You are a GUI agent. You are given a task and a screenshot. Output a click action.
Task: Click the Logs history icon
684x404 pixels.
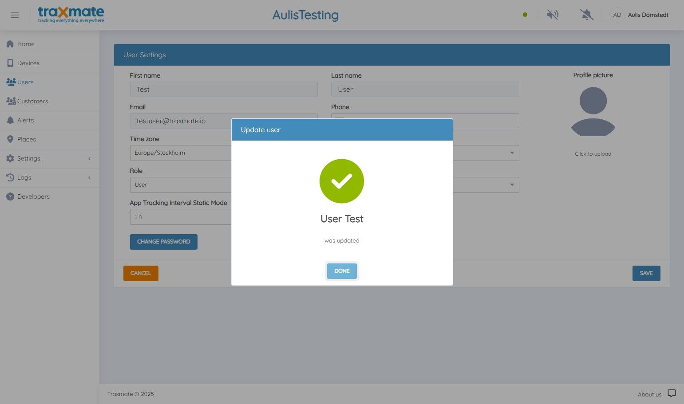click(x=10, y=177)
